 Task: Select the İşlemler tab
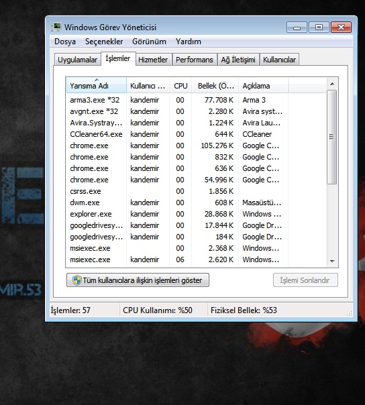point(118,58)
